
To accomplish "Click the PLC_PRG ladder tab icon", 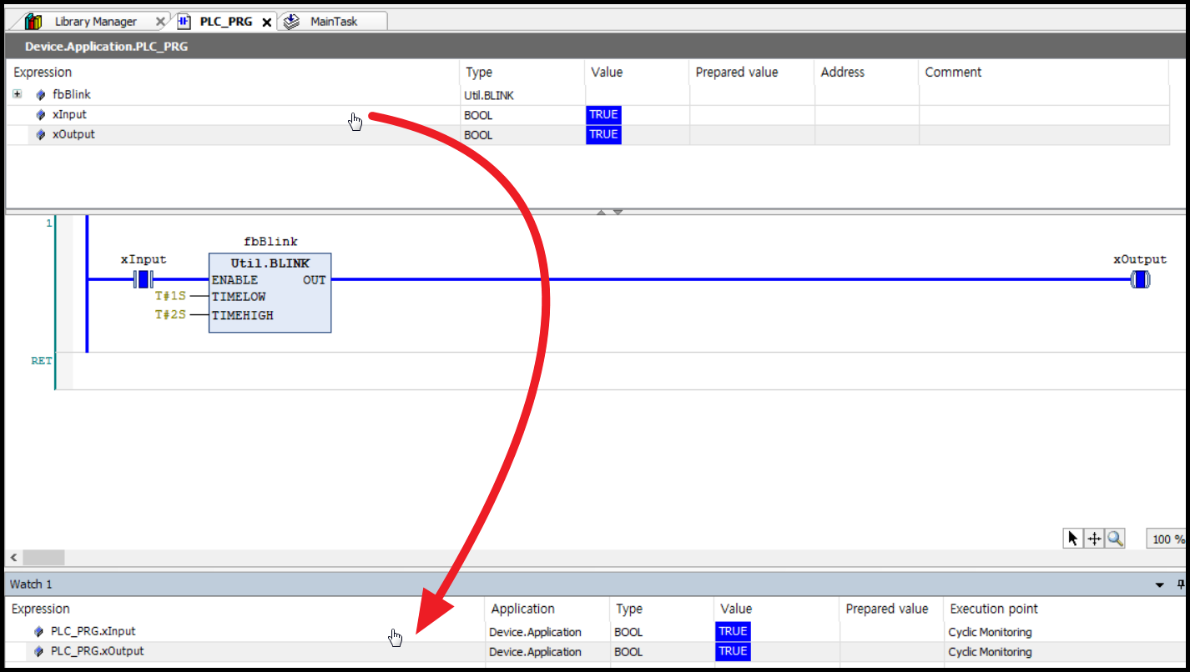I will tap(184, 22).
